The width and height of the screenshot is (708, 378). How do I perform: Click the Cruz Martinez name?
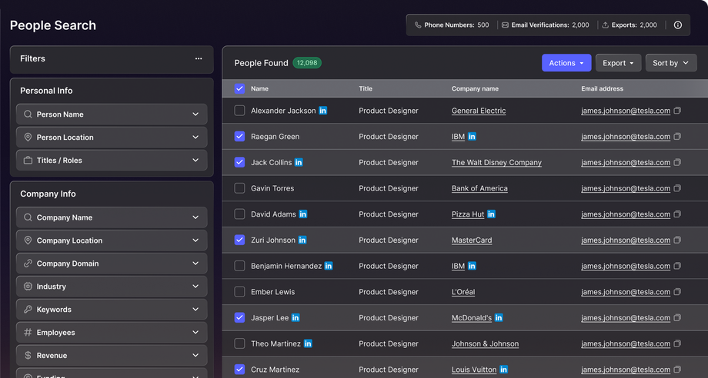click(x=275, y=370)
